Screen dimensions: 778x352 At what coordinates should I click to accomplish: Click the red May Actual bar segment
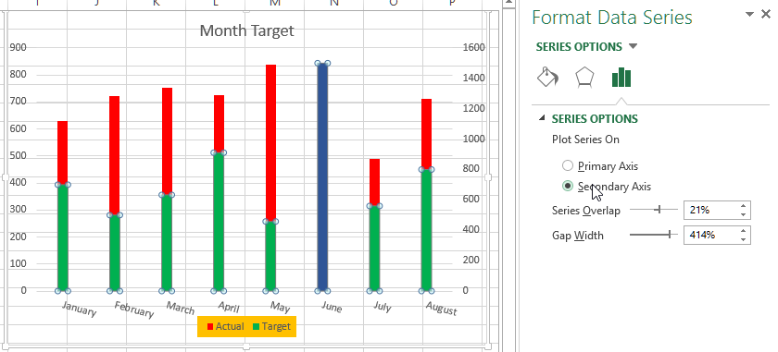point(270,142)
